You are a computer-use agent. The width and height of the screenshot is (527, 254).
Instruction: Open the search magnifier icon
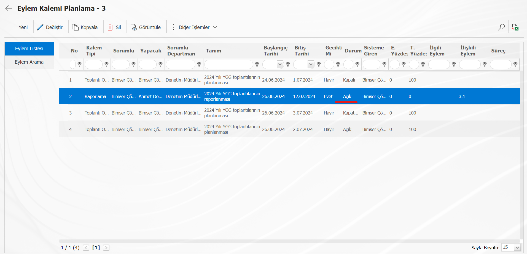pos(501,27)
